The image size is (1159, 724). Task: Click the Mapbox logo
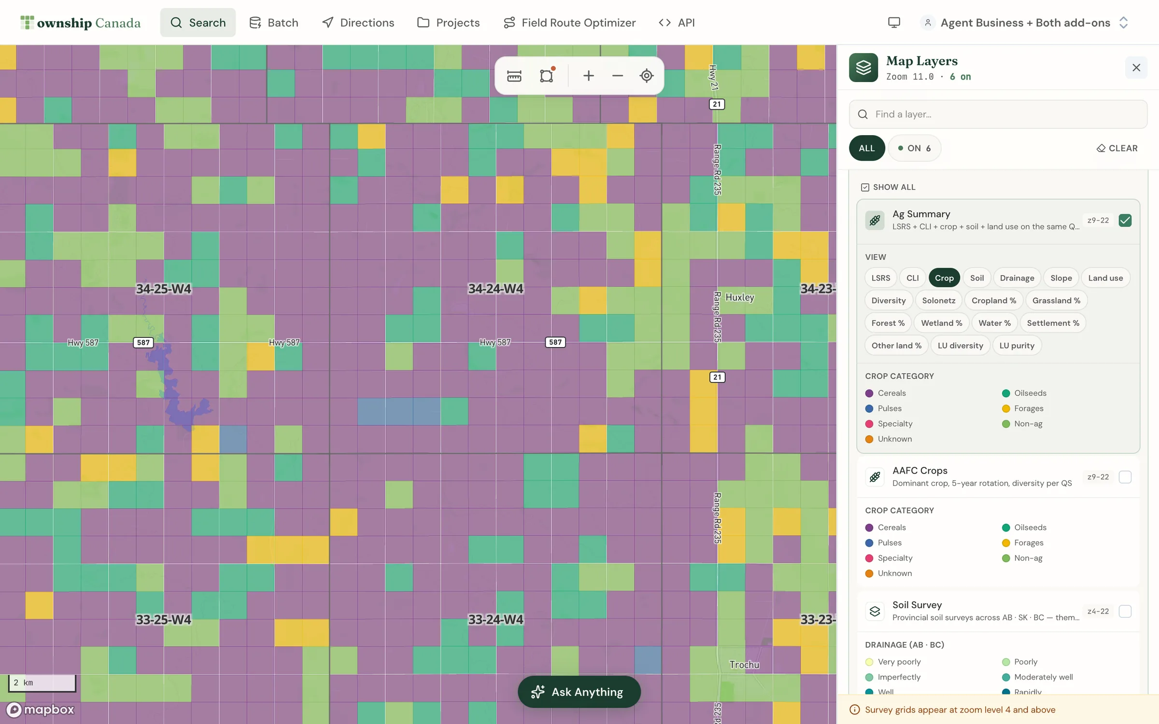coord(41,709)
